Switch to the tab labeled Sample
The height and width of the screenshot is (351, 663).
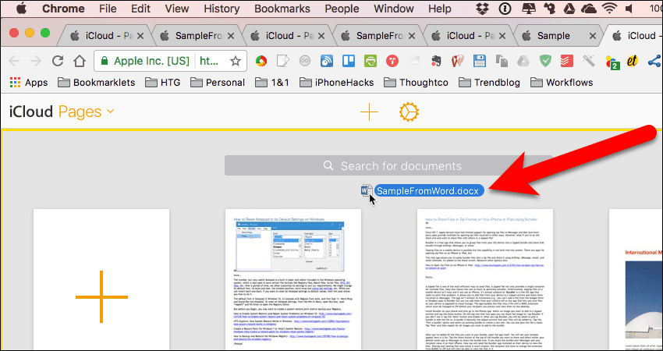[x=557, y=36]
